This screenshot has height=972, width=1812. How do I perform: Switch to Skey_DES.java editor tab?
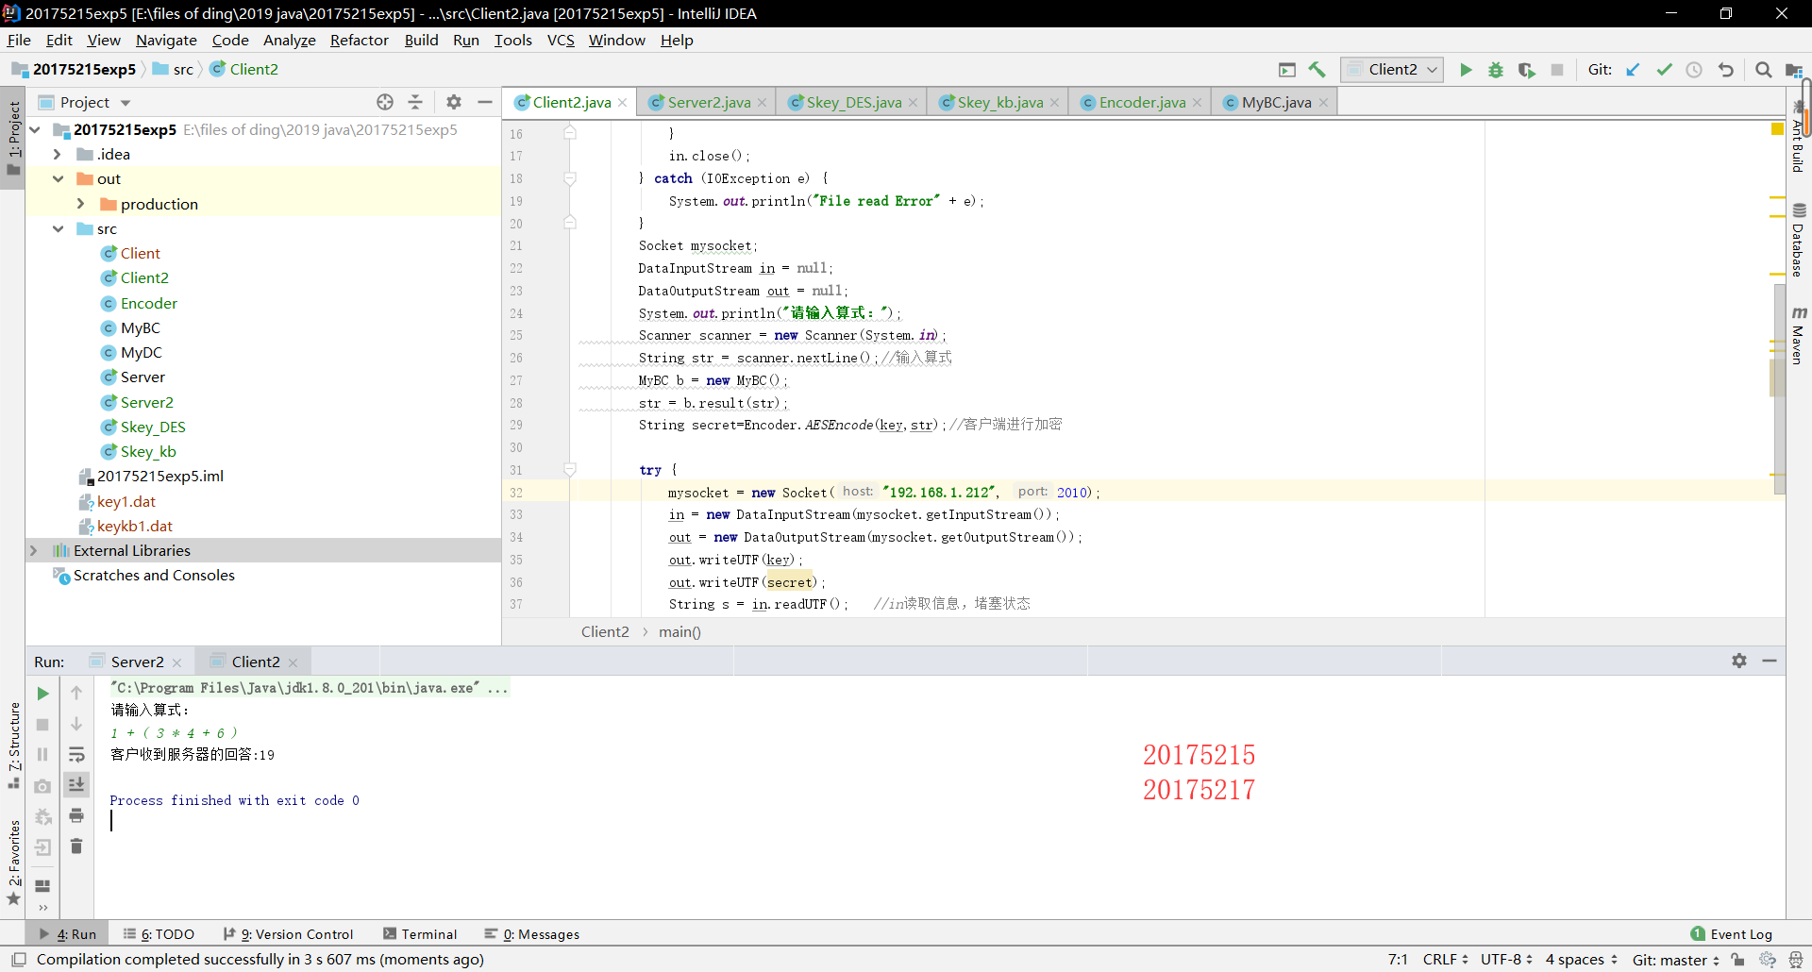[x=853, y=102]
